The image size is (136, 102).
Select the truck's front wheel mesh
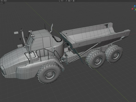pyautogui.click(x=49, y=73)
